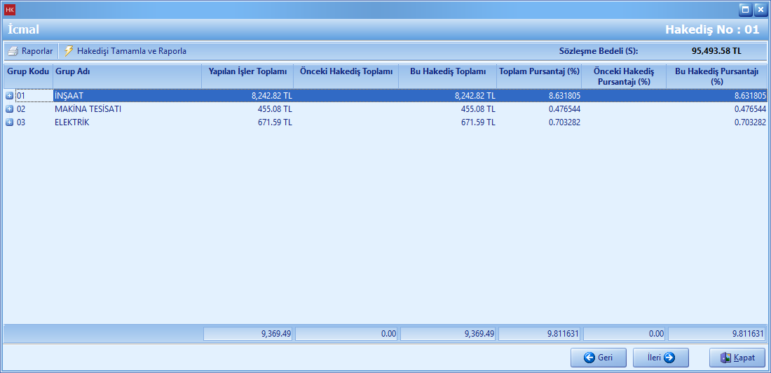Select the MAKİNA TESİSATI row name
The height and width of the screenshot is (373, 771).
coord(88,109)
